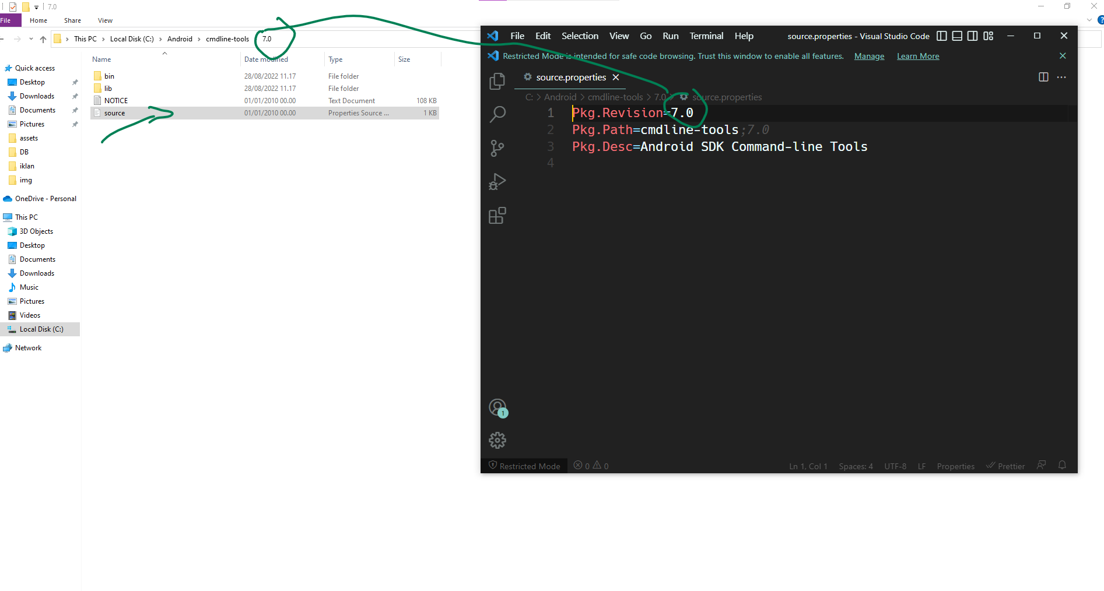Open the Accounts menu icon

click(x=497, y=407)
